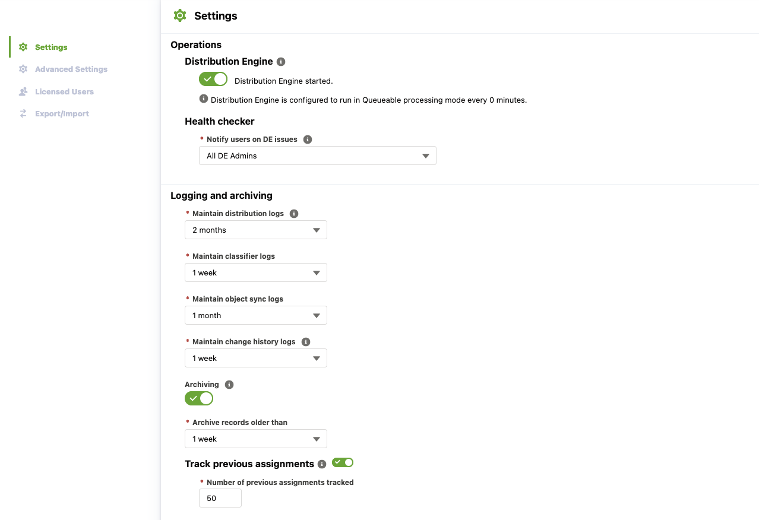
Task: Click info icon next to Maintain distribution logs
Action: pyautogui.click(x=294, y=214)
